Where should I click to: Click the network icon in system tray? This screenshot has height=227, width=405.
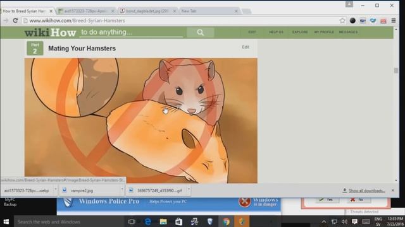point(334,221)
